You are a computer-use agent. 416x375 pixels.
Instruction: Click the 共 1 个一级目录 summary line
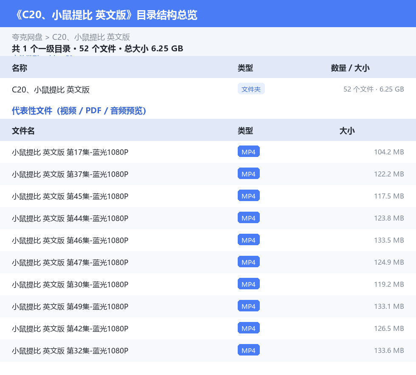tap(97, 48)
